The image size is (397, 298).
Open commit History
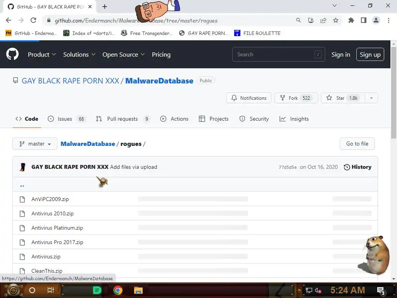pos(357,167)
